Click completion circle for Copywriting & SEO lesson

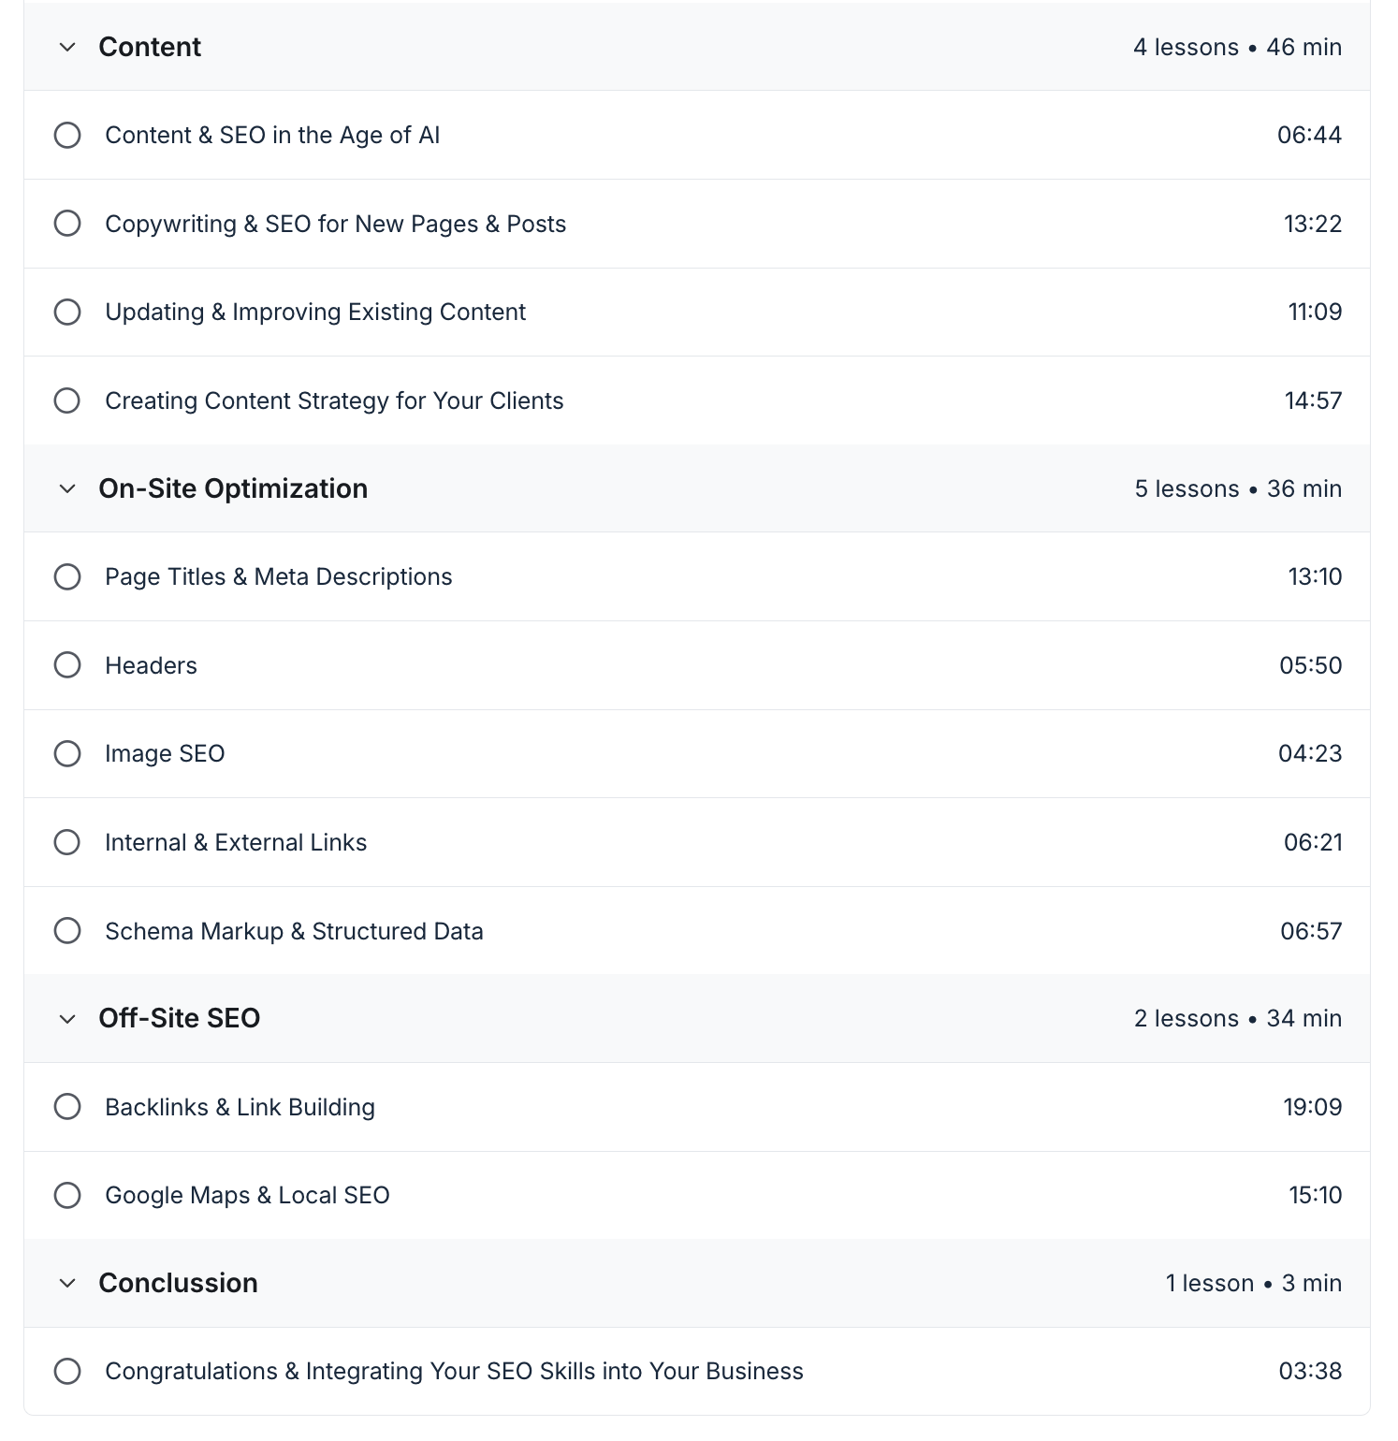pyautogui.click(x=67, y=224)
